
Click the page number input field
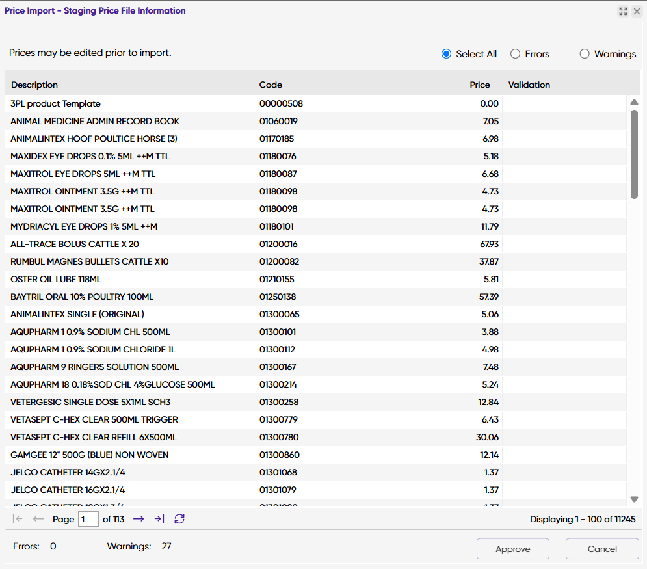click(88, 519)
